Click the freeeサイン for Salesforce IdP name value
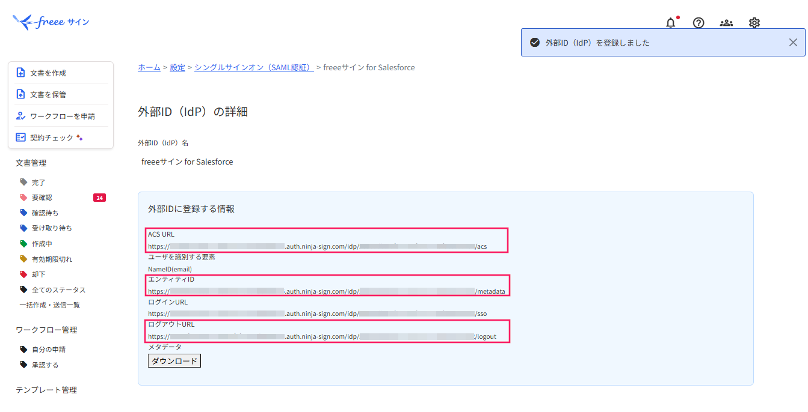The image size is (808, 412). pos(187,162)
